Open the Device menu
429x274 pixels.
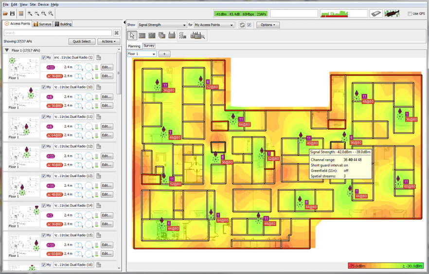pos(43,4)
